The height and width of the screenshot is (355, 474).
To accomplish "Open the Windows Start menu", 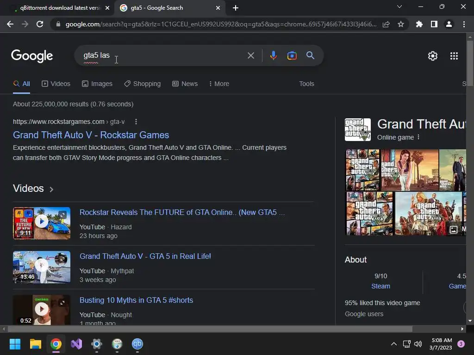I will [15, 344].
